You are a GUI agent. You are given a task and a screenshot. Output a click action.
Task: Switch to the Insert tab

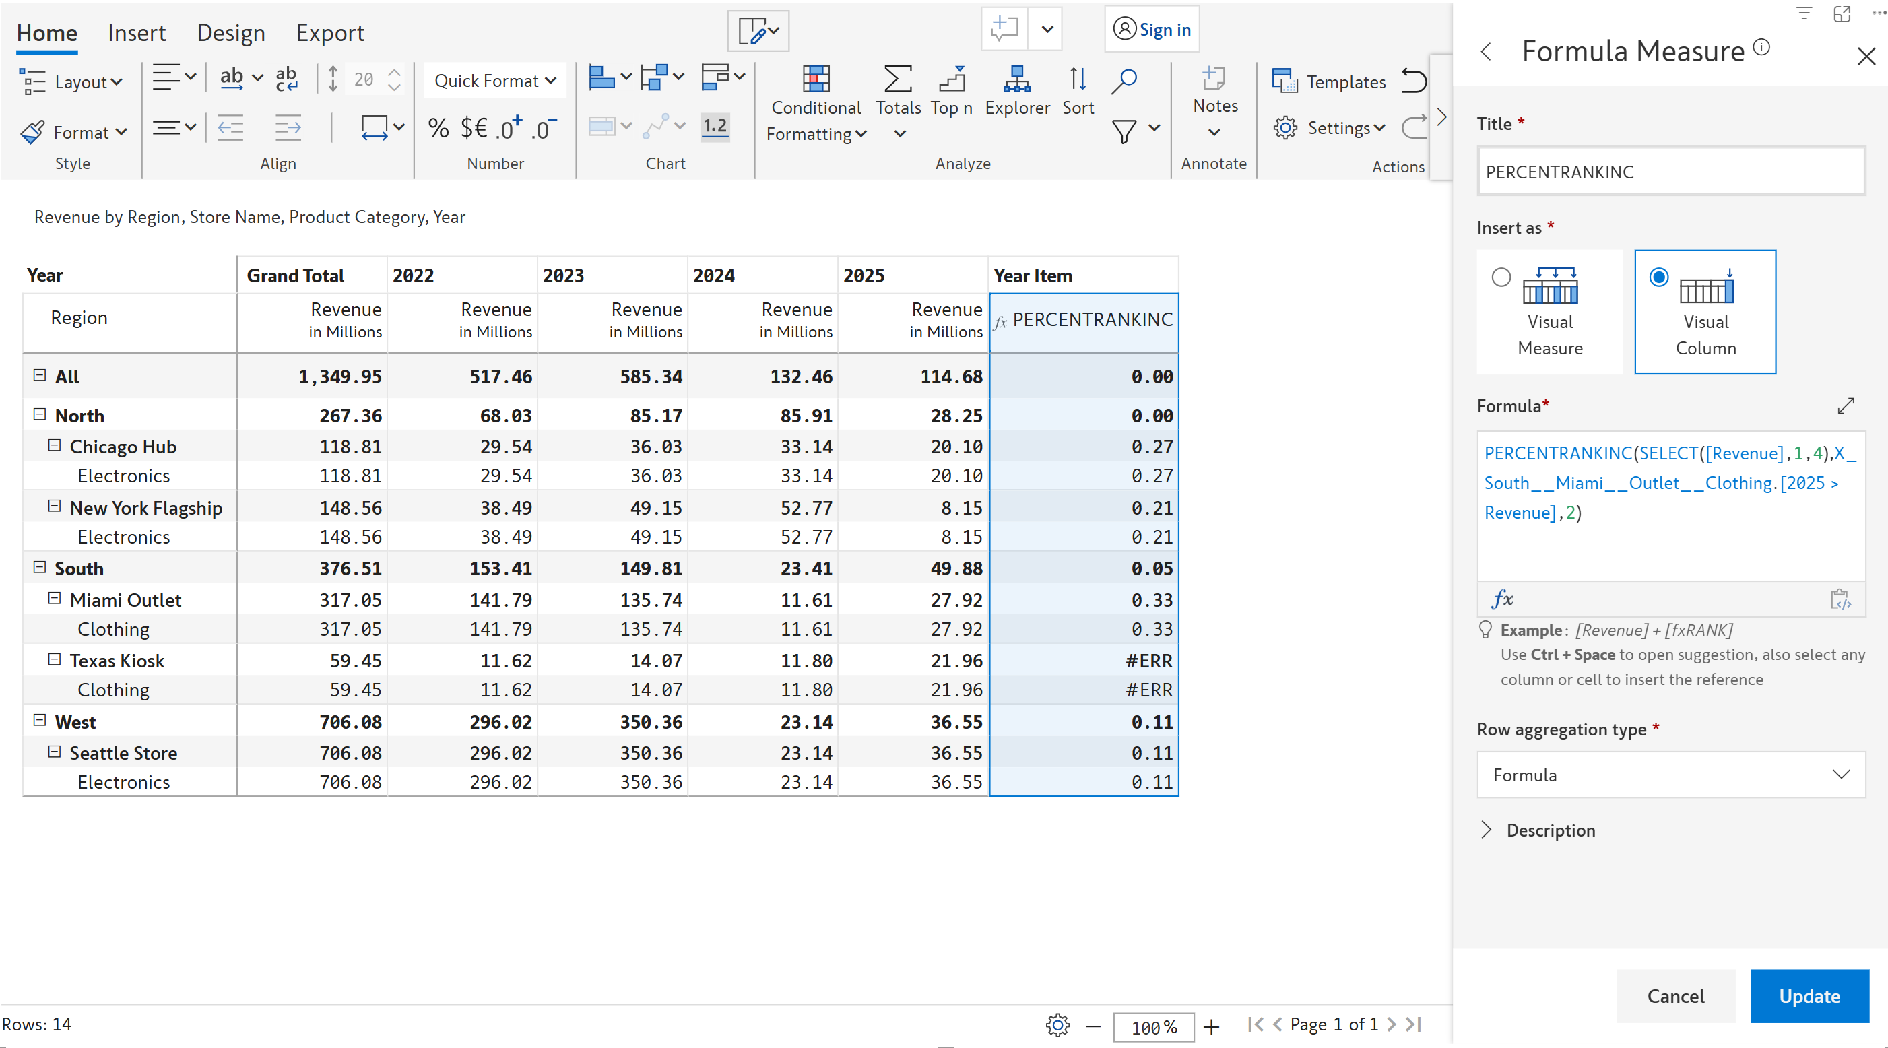(x=136, y=33)
